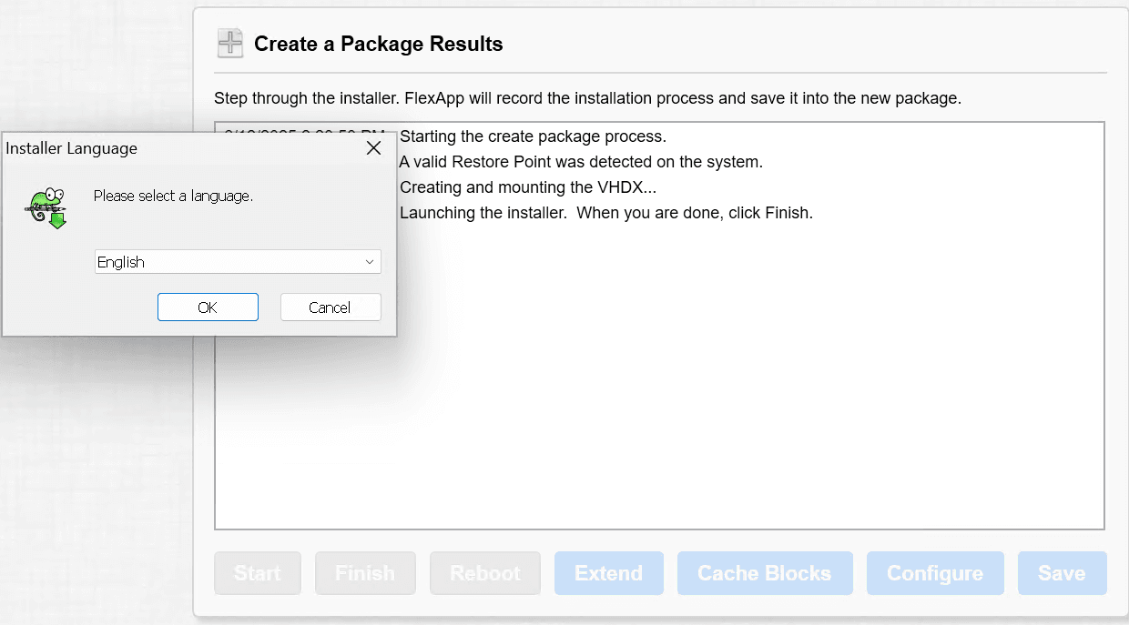Select the 'valid Restore Point was detected' log line
The height and width of the screenshot is (625, 1129).
coord(580,163)
